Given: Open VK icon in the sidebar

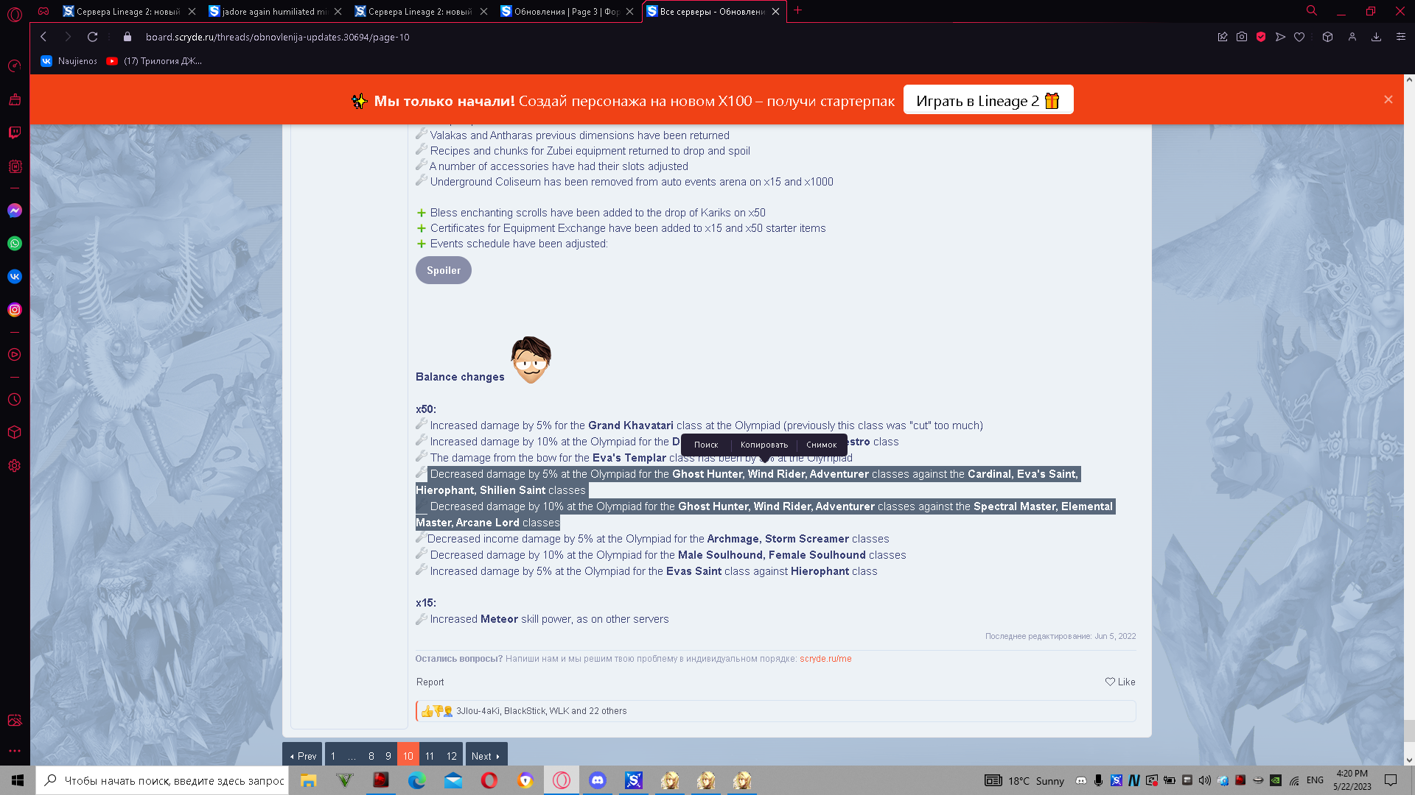Looking at the screenshot, I should pos(15,277).
